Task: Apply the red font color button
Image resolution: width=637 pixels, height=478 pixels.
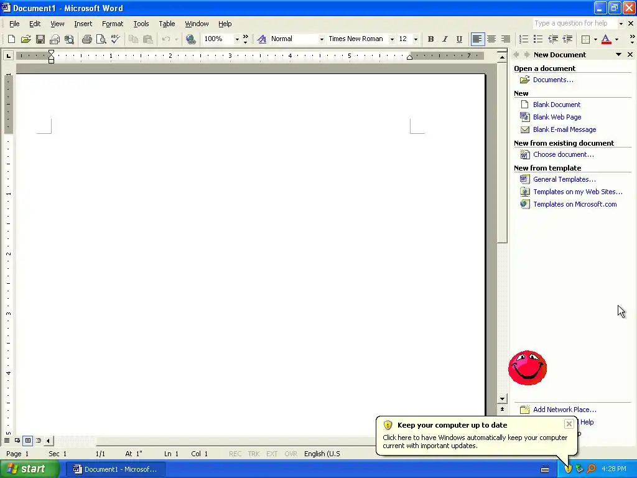Action: [606, 39]
